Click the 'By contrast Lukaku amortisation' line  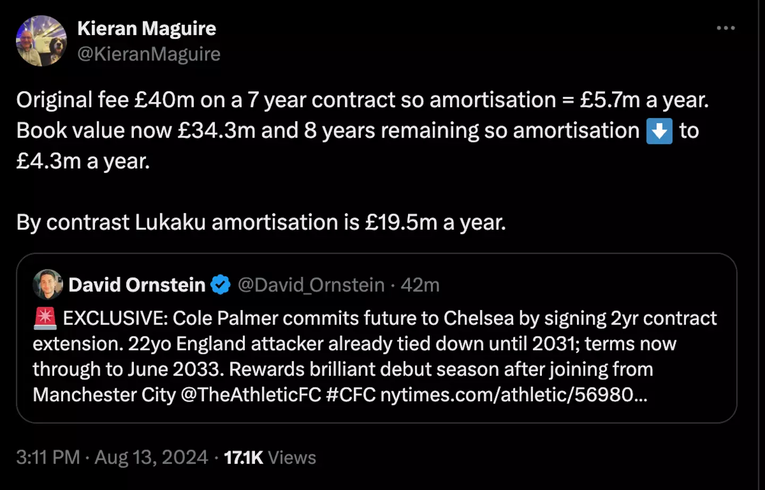[x=260, y=222]
